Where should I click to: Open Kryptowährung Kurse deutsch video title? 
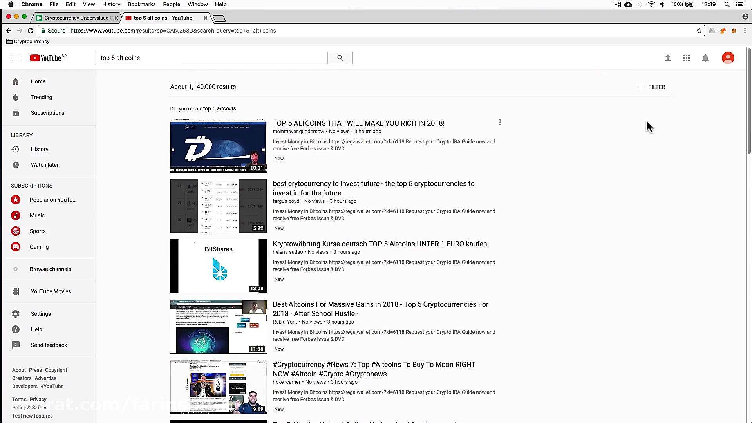point(380,244)
